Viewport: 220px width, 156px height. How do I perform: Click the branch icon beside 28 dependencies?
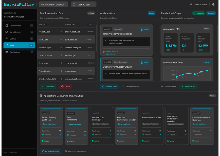click(123, 87)
